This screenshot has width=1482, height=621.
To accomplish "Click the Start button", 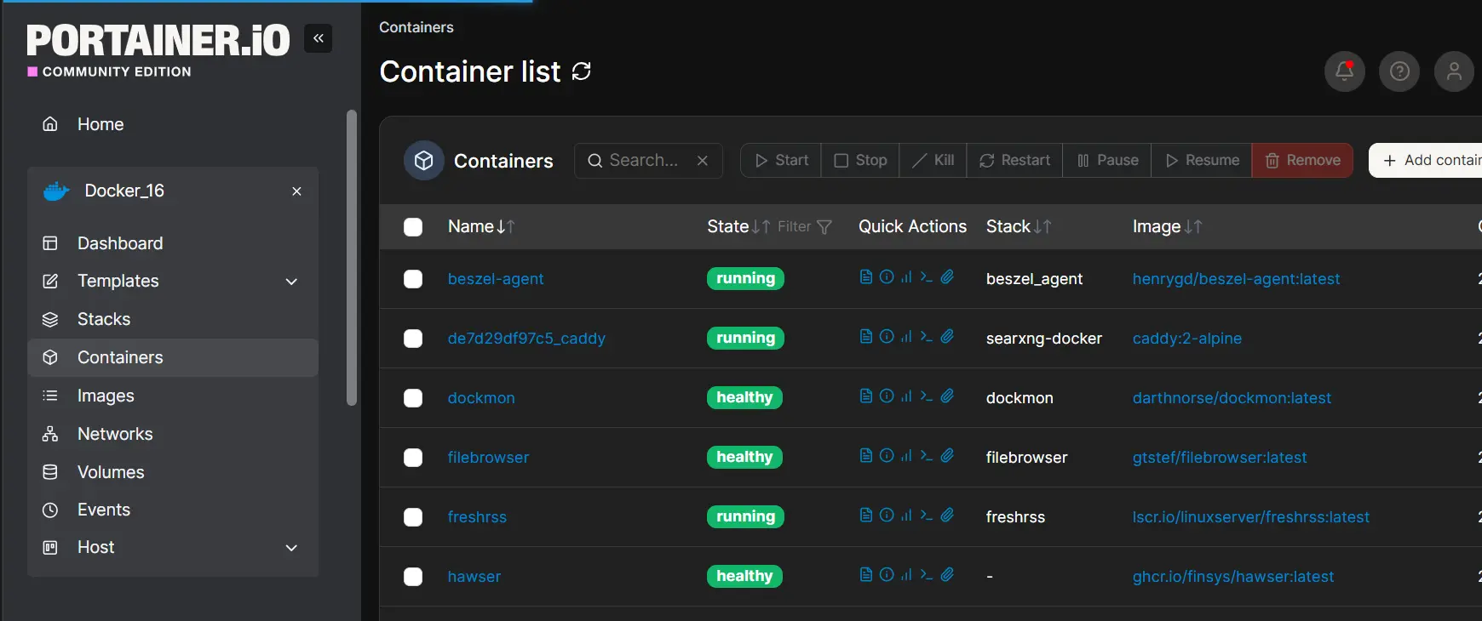I will click(781, 161).
